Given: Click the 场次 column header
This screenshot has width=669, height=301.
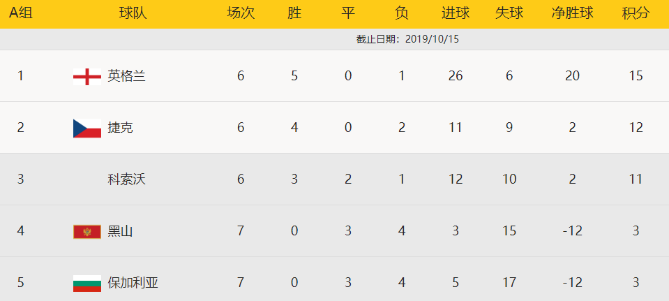Looking at the screenshot, I should pos(241,13).
